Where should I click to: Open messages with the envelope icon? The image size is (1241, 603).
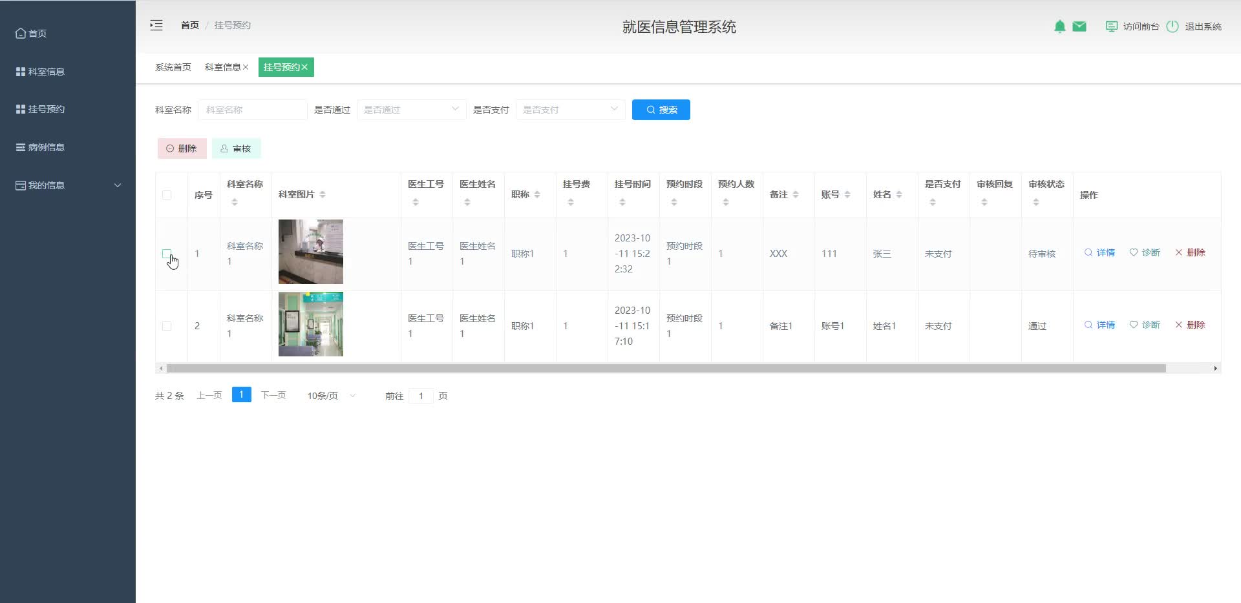point(1079,26)
